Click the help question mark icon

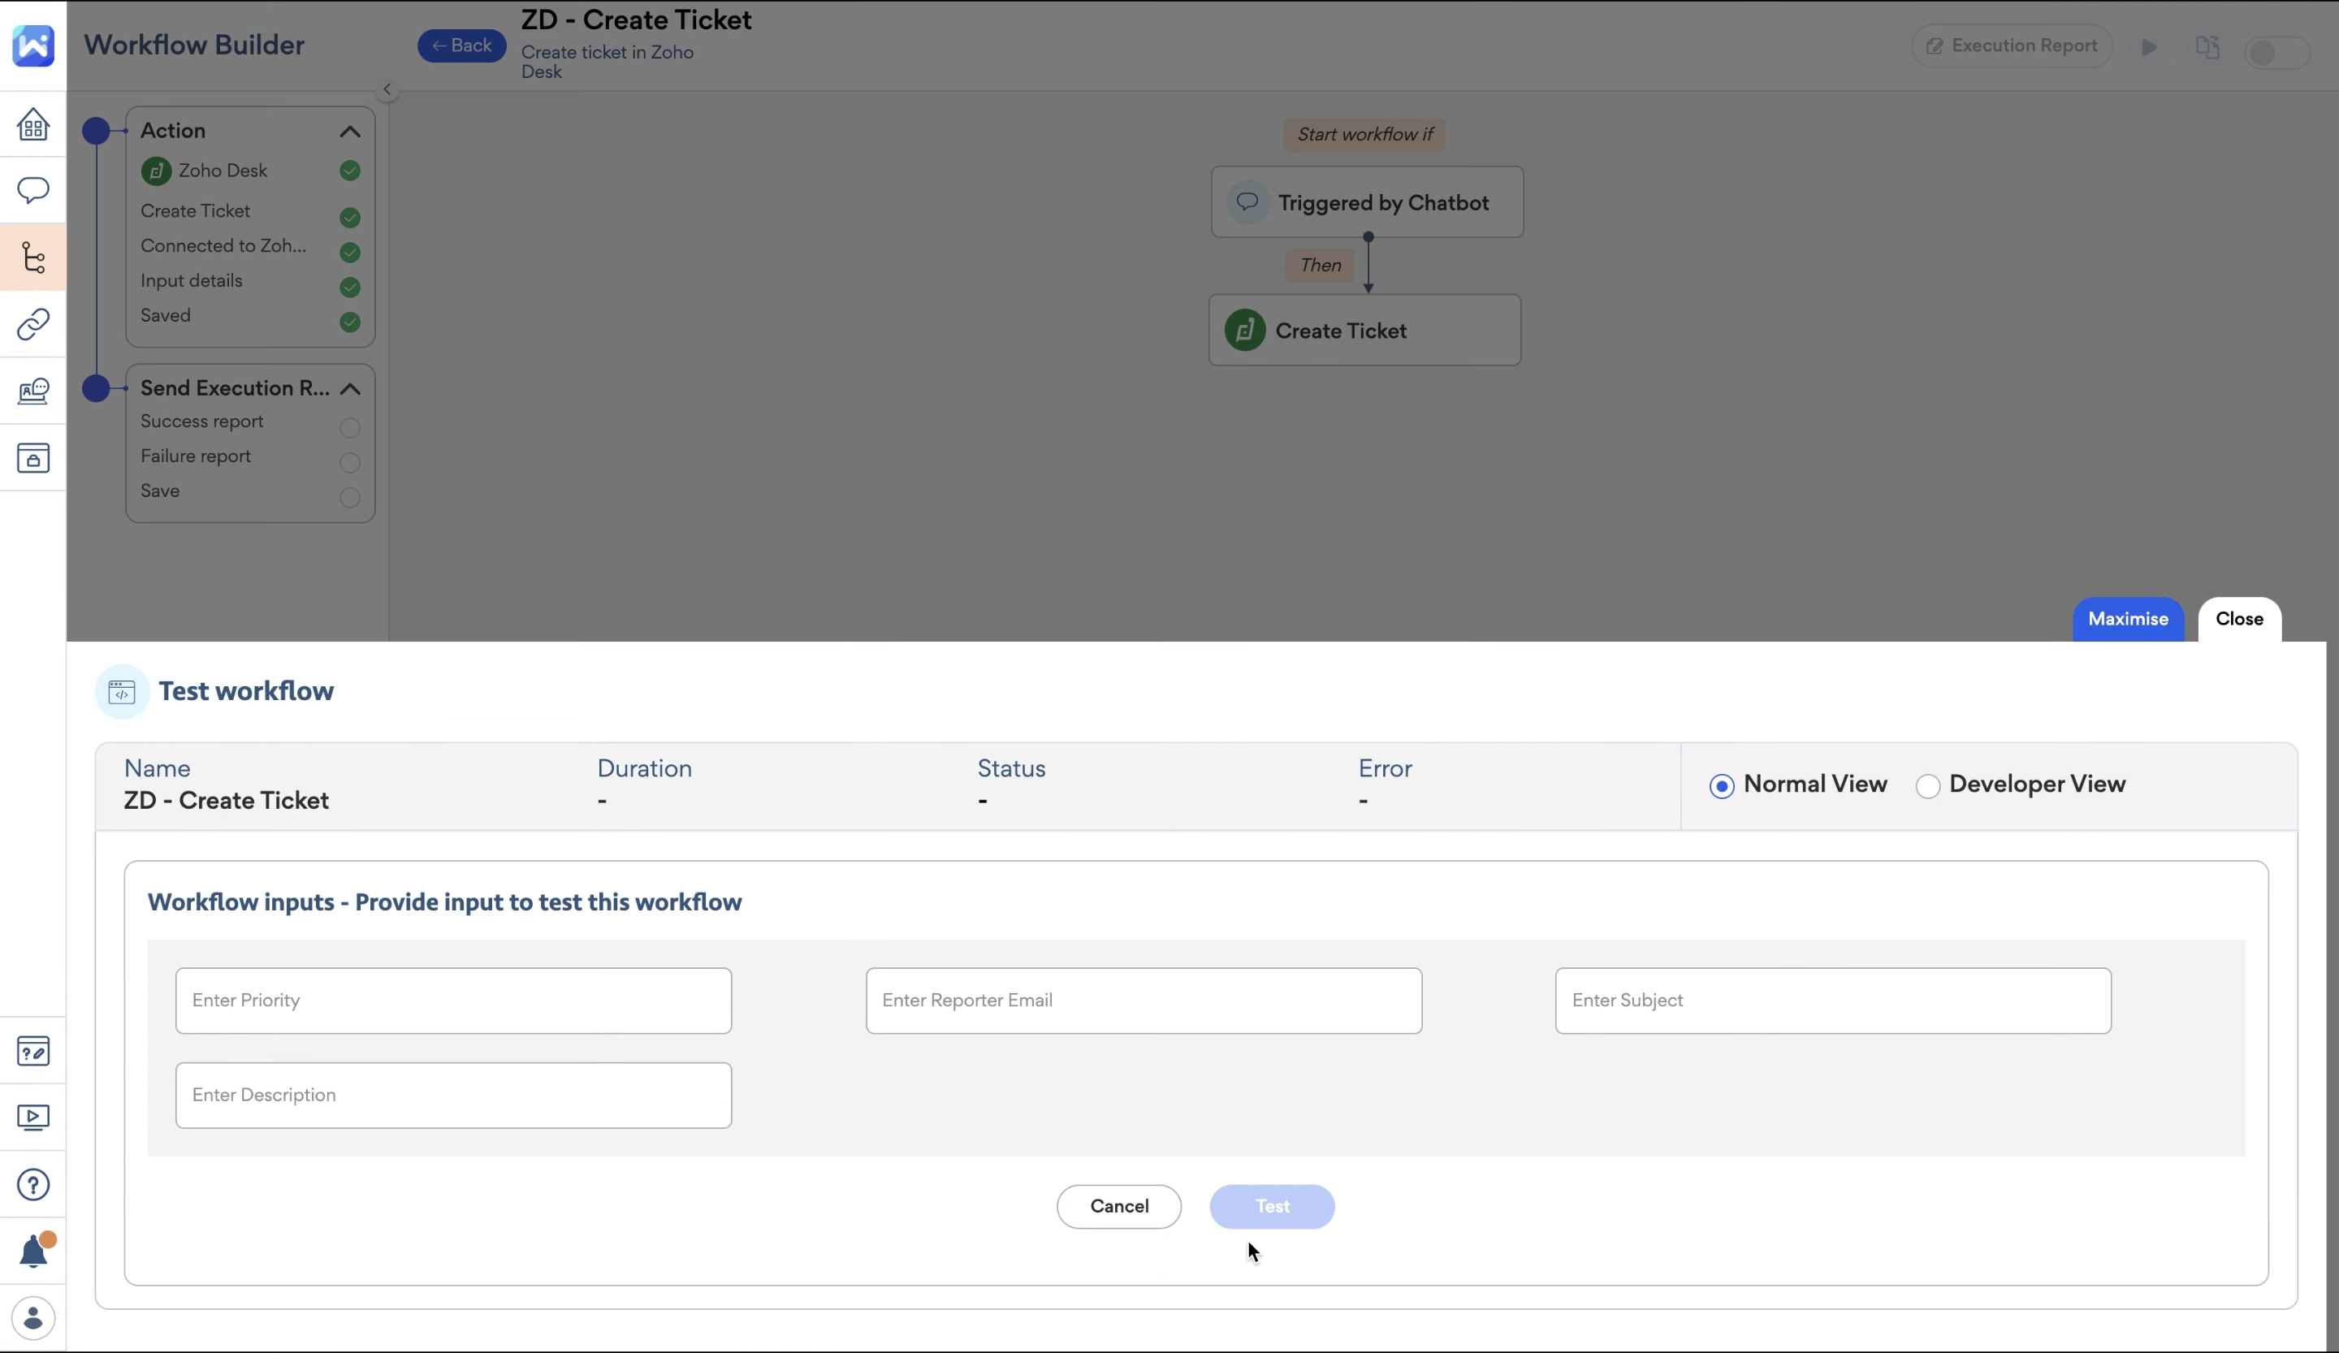(x=33, y=1184)
